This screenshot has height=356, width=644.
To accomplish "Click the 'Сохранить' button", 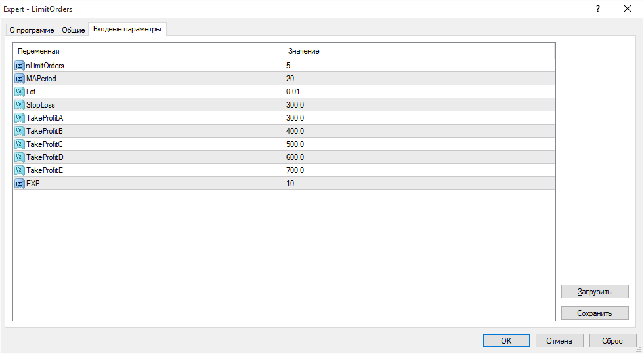I will coord(595,313).
